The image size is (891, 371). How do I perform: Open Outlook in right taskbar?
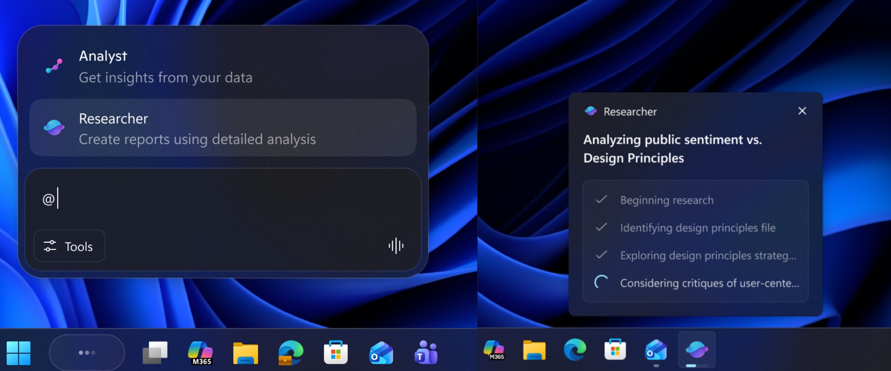click(x=656, y=350)
